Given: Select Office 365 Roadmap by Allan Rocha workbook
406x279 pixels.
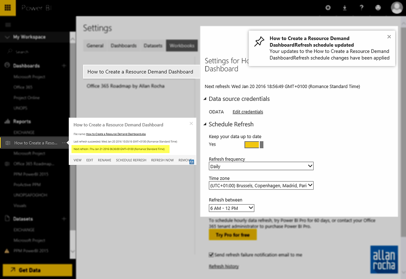Looking at the screenshot, I should [x=126, y=86].
